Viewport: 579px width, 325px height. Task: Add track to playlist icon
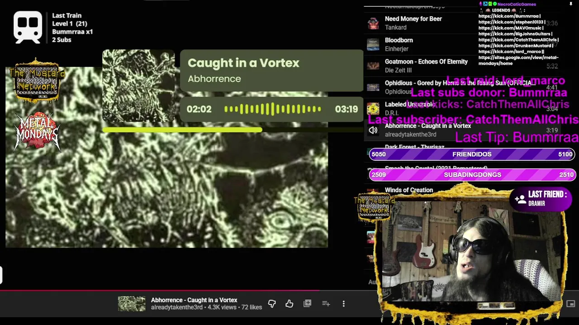pyautogui.click(x=326, y=304)
